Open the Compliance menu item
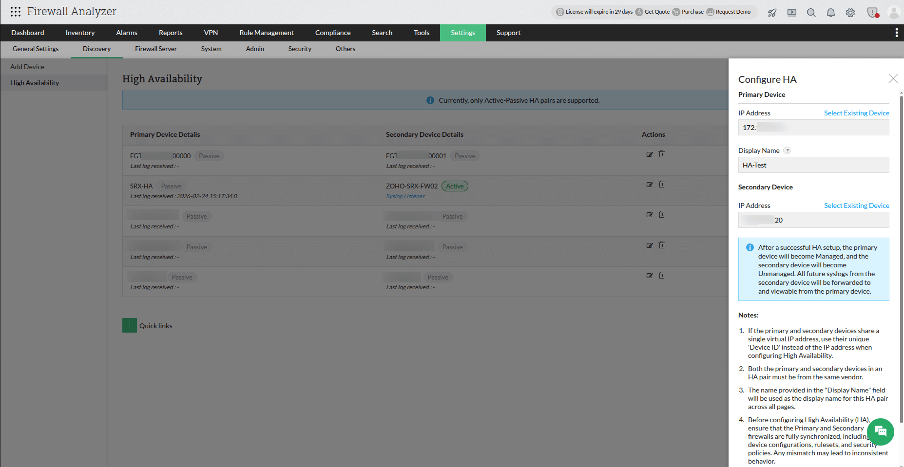904x467 pixels. point(333,33)
